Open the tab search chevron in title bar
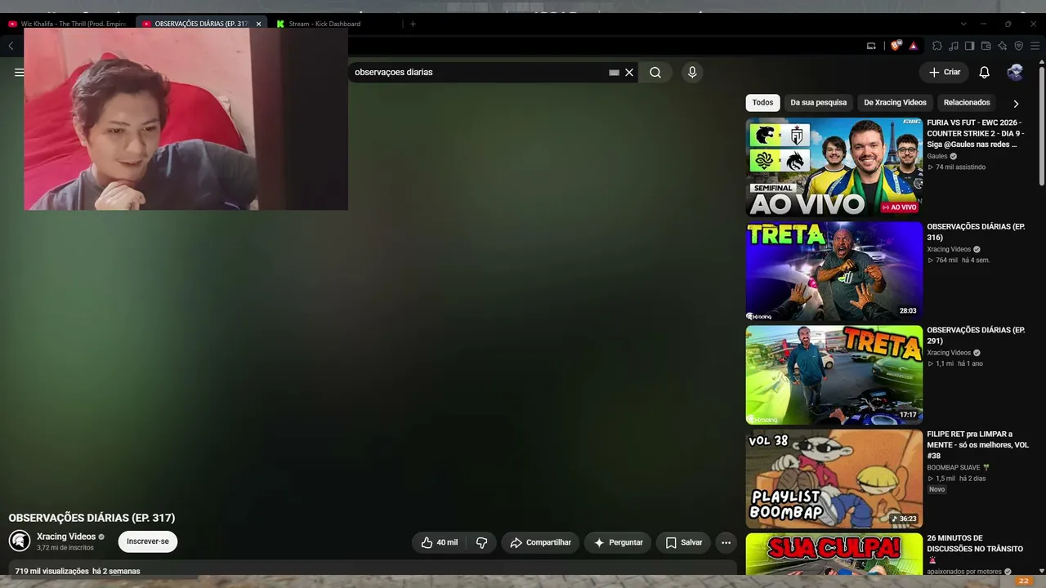1046x588 pixels. point(963,24)
